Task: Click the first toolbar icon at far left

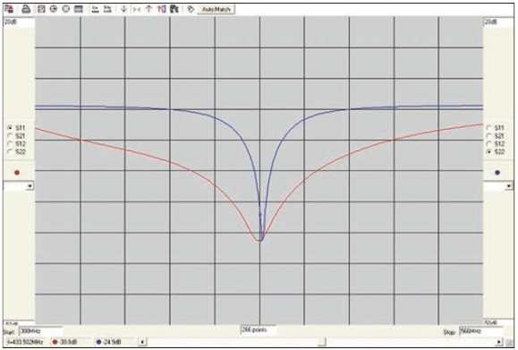Action: point(9,9)
